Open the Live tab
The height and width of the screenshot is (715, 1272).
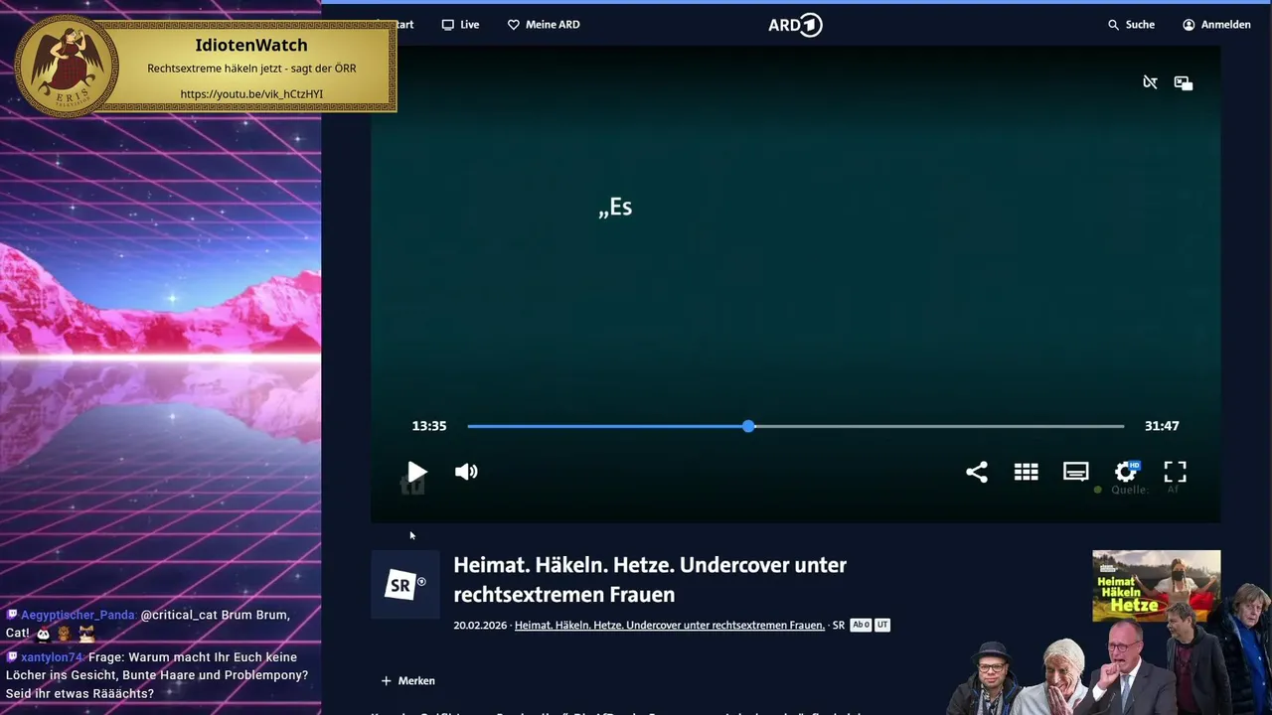[x=460, y=25]
